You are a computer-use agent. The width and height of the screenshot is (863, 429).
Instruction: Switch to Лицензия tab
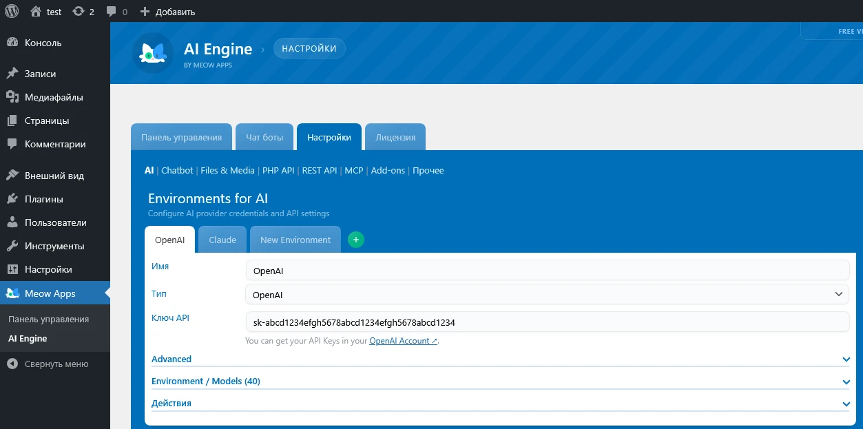(x=395, y=137)
